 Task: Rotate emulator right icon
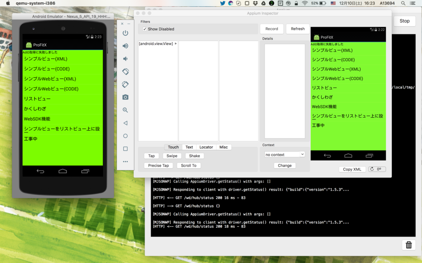(125, 84)
